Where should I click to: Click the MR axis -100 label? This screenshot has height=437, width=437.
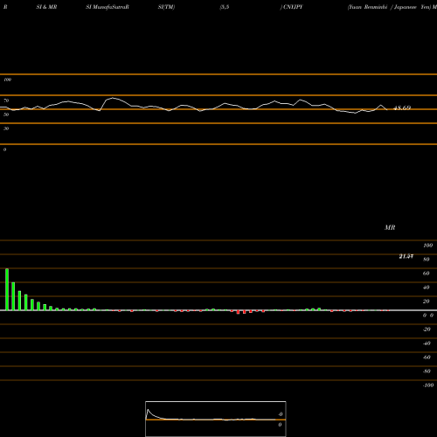428,385
